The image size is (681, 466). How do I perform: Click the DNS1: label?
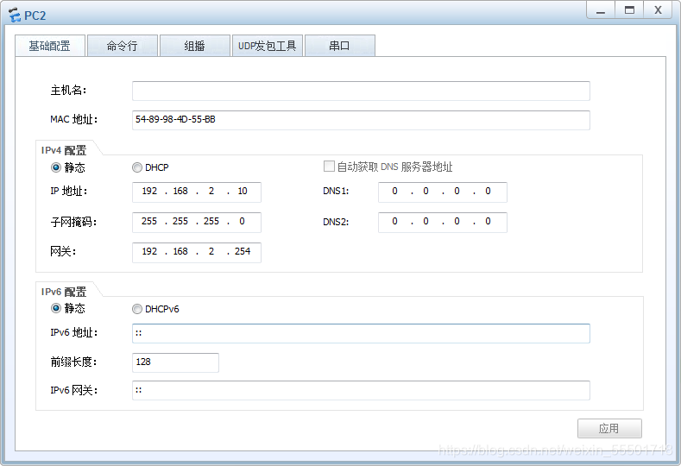(x=336, y=191)
